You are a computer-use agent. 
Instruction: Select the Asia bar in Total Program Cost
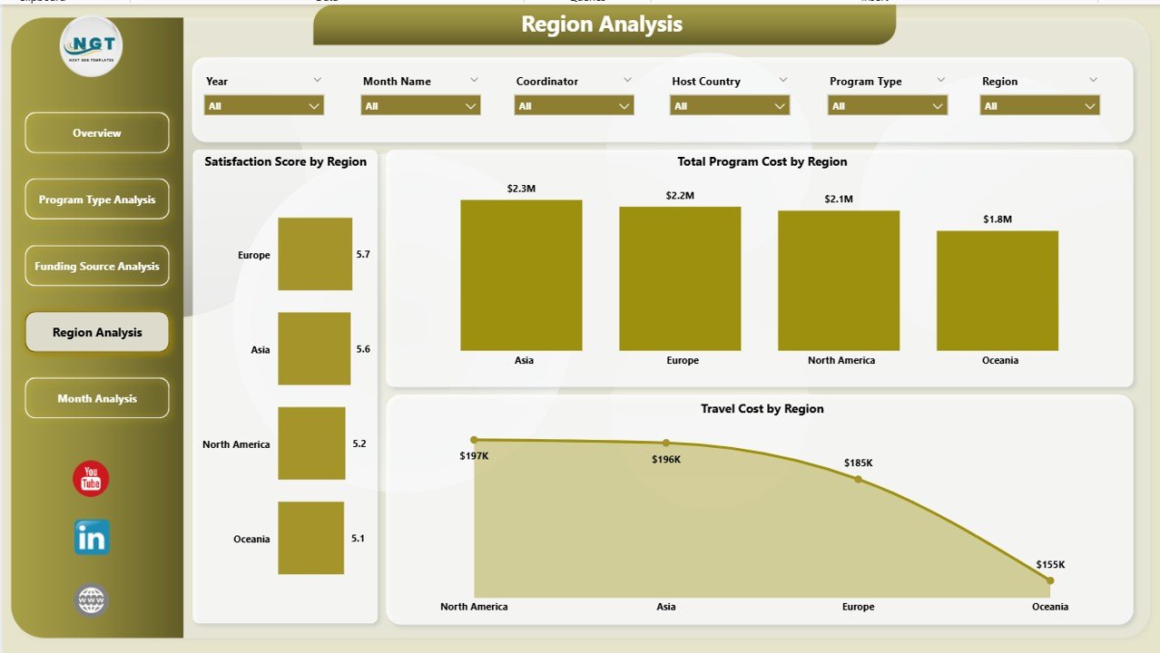tap(523, 272)
